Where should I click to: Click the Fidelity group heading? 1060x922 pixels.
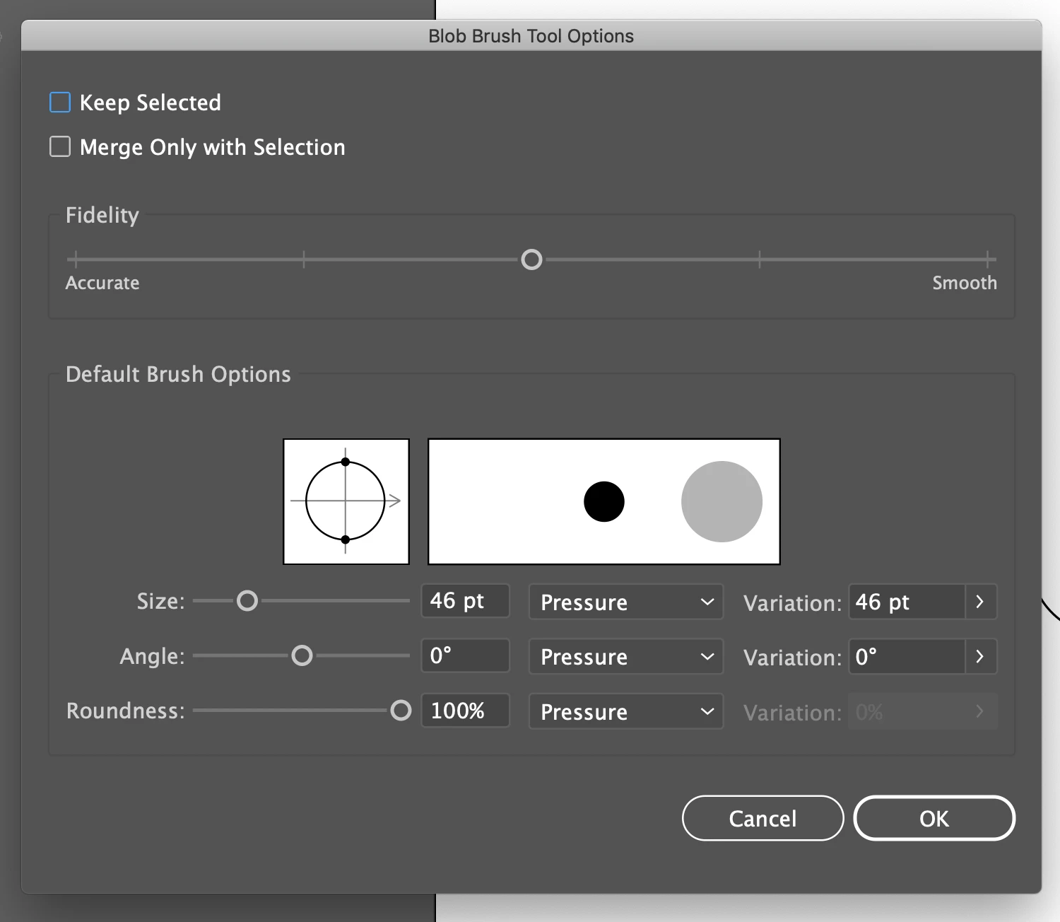(102, 215)
